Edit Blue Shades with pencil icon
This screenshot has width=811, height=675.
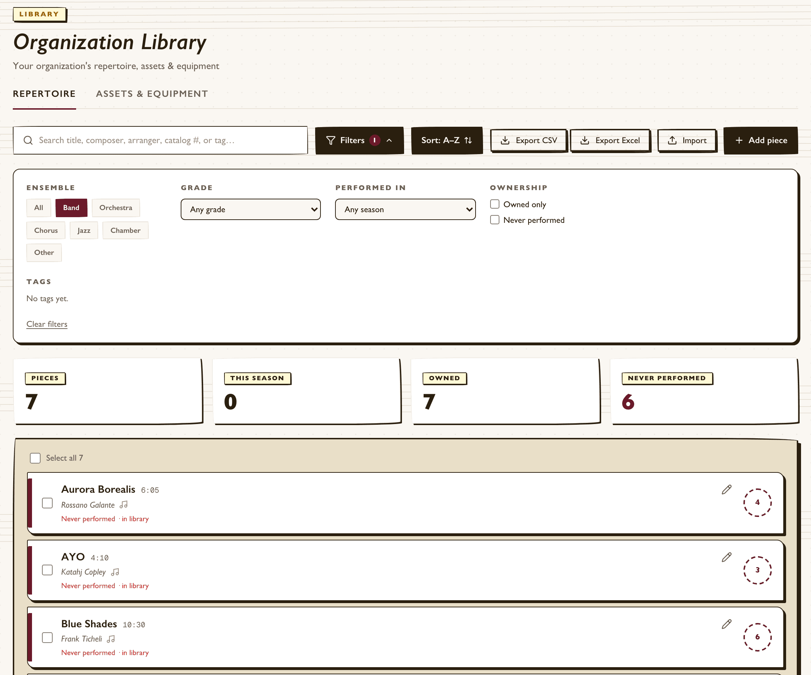coord(726,624)
